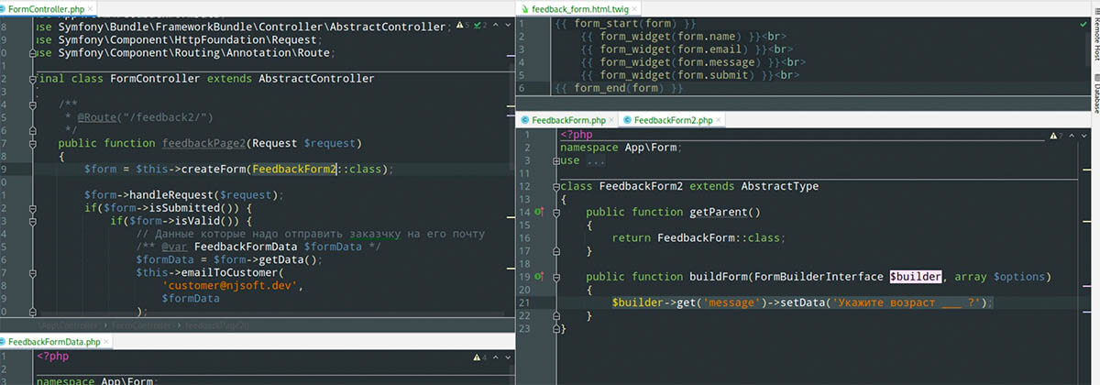Click the @Route annotation
This screenshot has height=385, width=1100.
97,118
